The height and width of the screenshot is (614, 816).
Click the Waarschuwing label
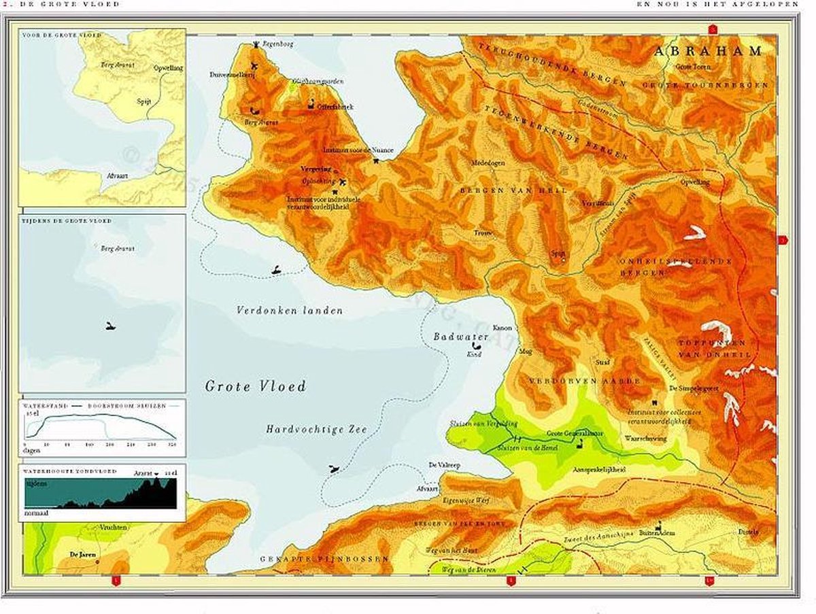(x=645, y=439)
